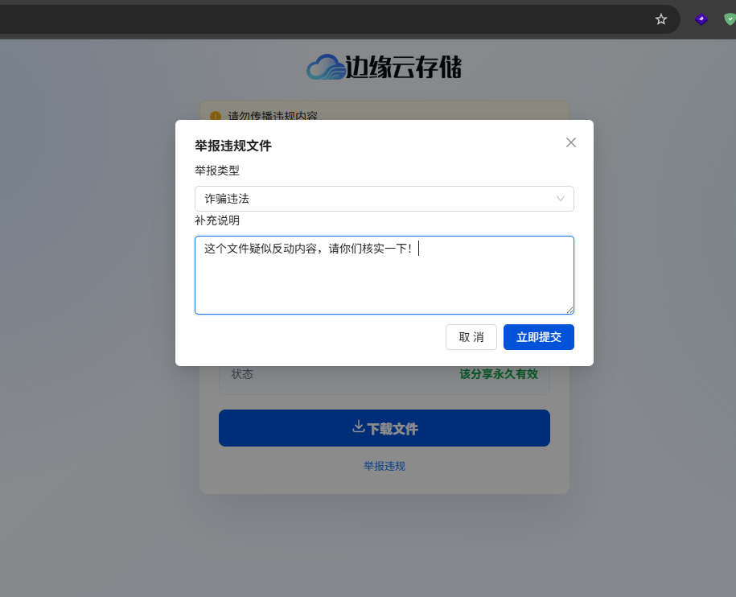Submit the report with 立即提交
This screenshot has width=736, height=597.
coord(539,337)
